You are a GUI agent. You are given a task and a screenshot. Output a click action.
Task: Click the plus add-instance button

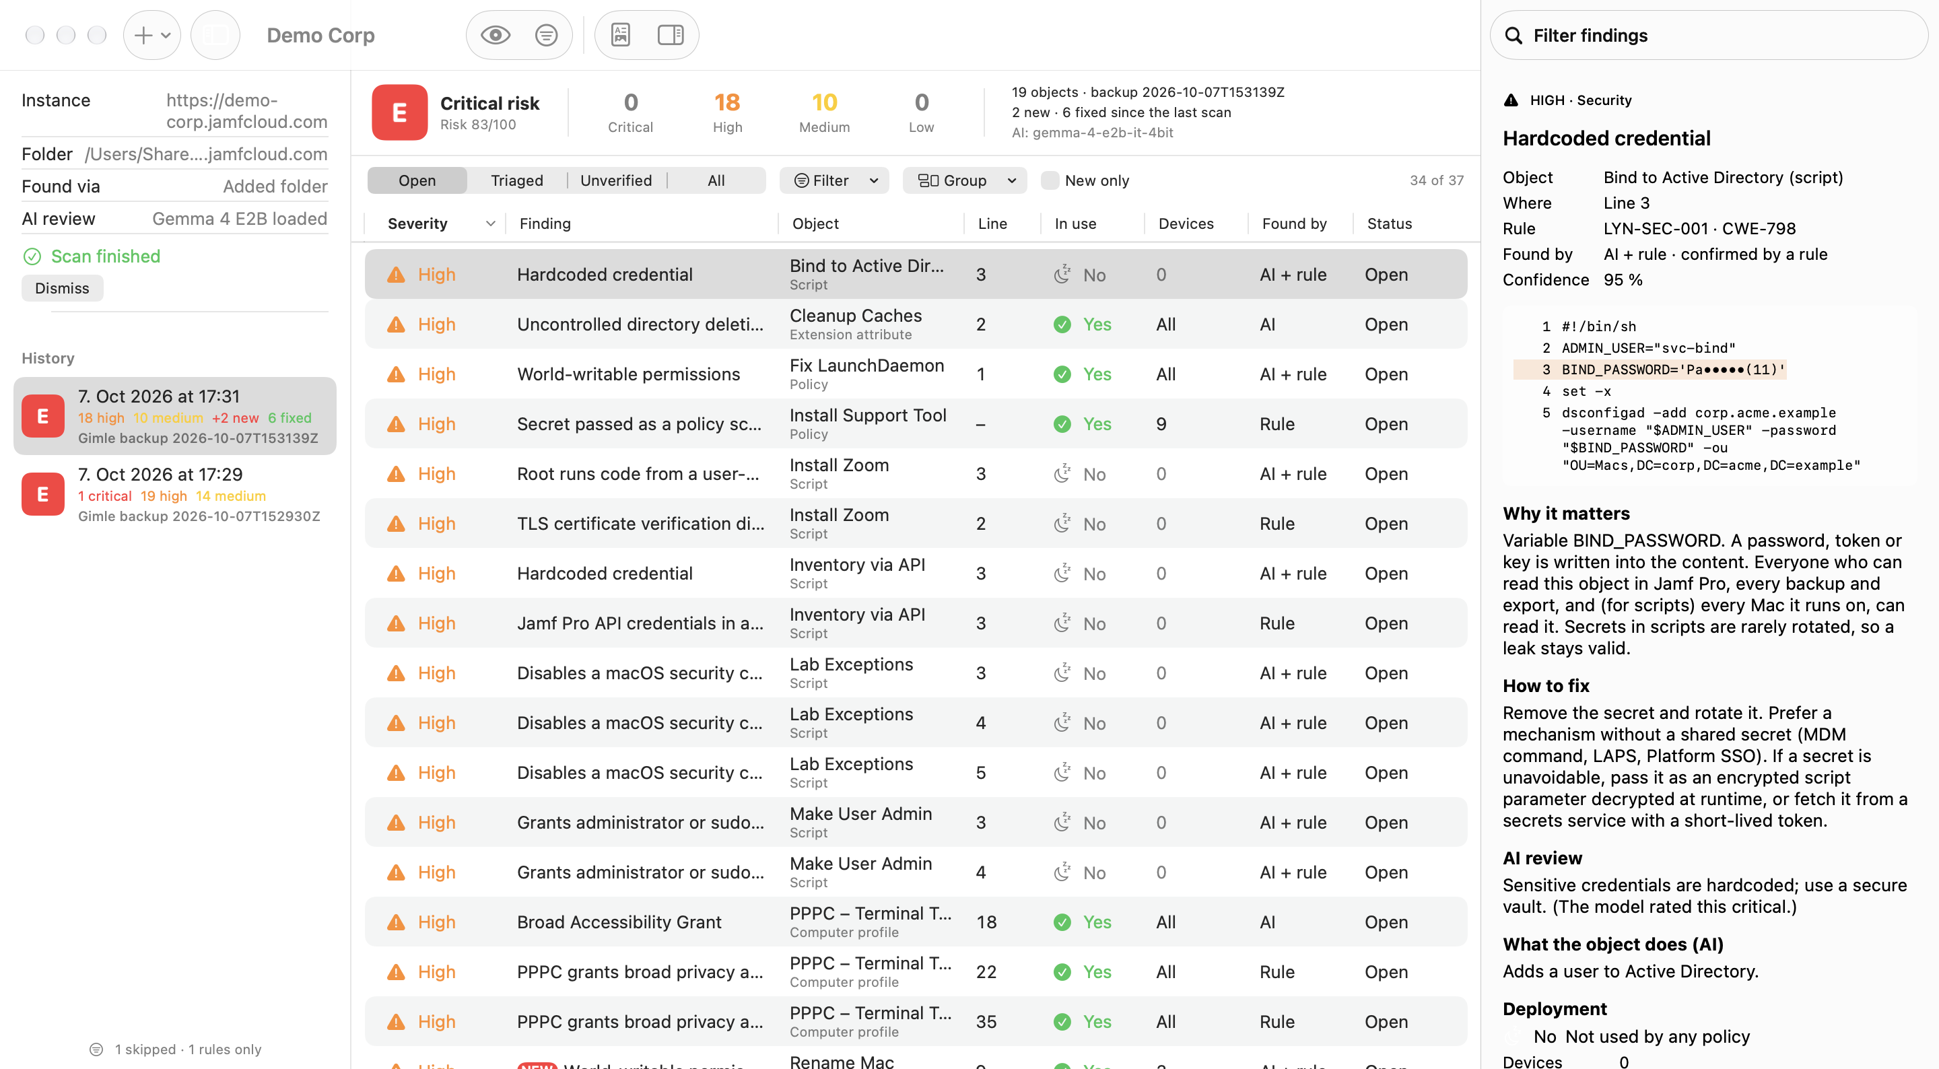coord(143,34)
